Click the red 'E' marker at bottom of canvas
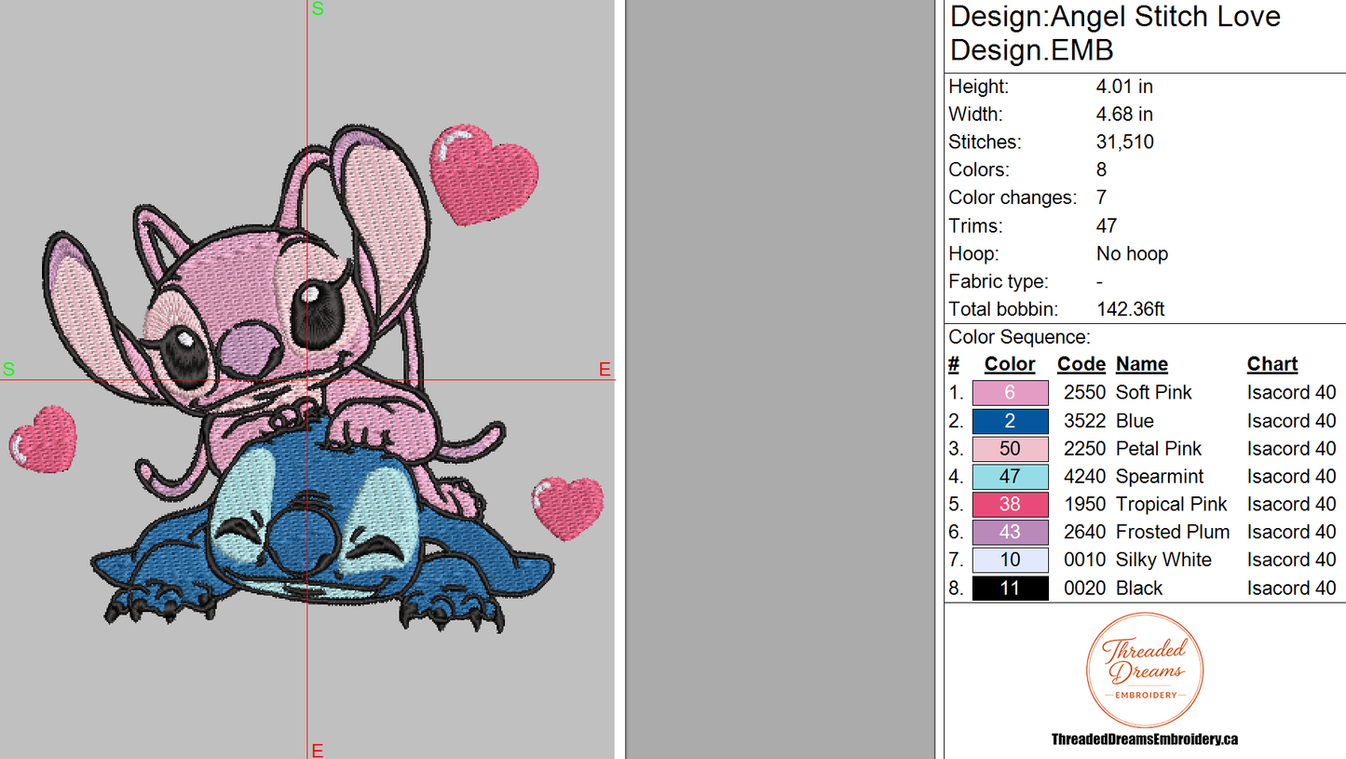Screen dimensions: 1346x759 point(318,751)
